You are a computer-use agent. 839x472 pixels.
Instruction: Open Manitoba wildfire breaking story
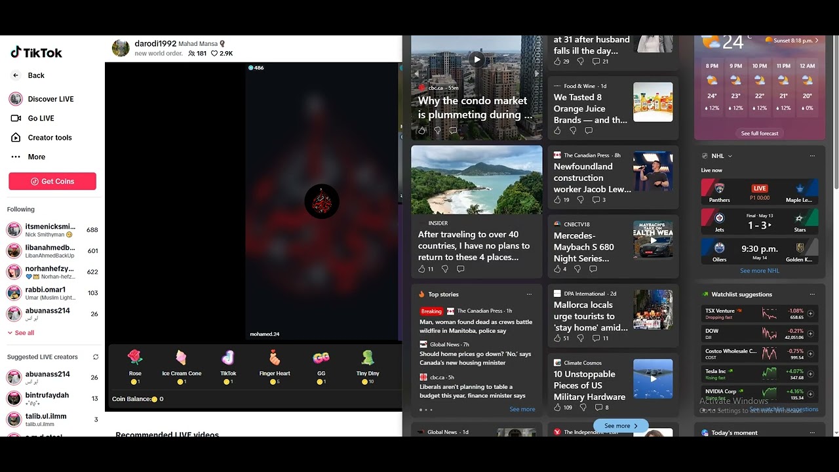[x=476, y=326]
